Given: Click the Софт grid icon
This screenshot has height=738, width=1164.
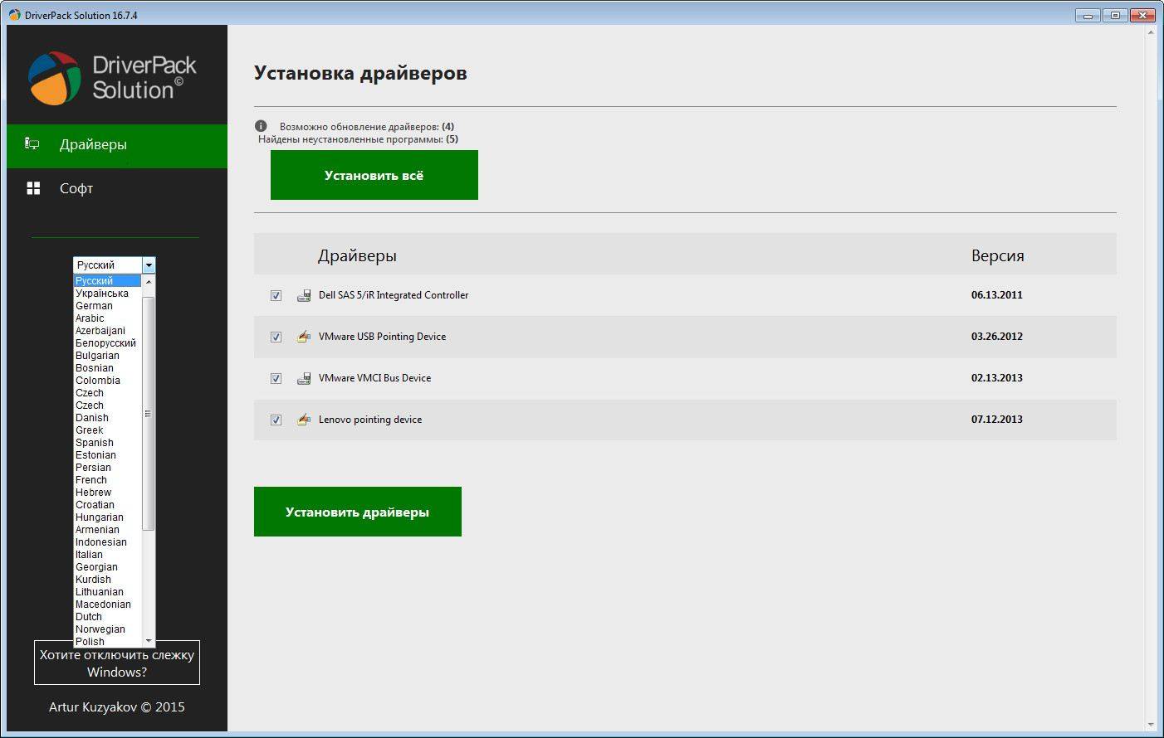Looking at the screenshot, I should click(33, 188).
